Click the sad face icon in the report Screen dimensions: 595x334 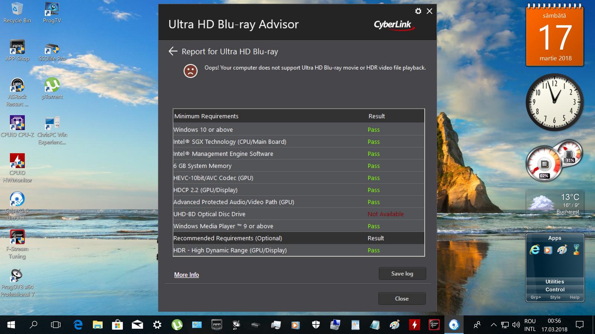(x=190, y=71)
